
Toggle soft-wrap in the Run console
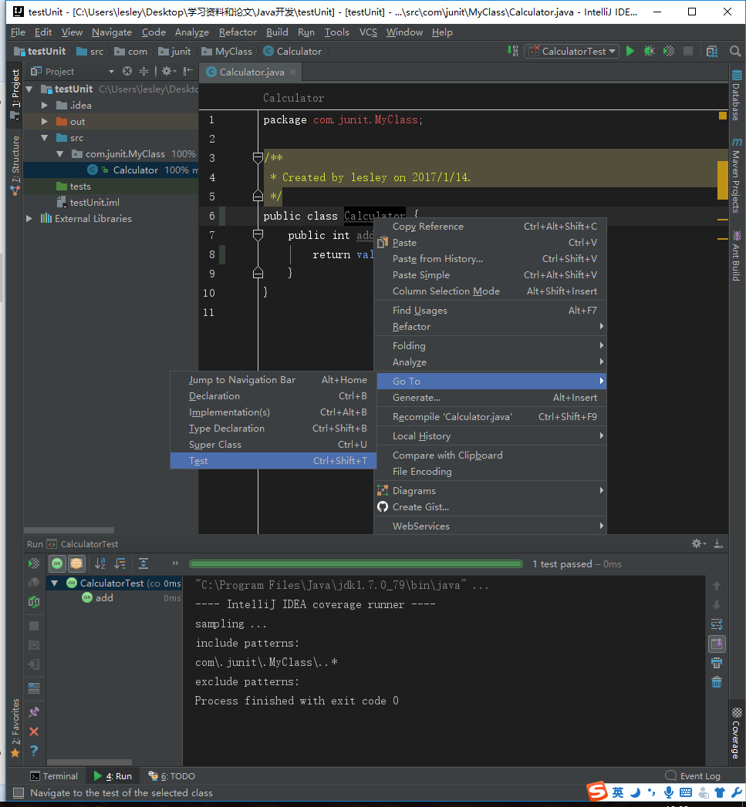coord(717,624)
